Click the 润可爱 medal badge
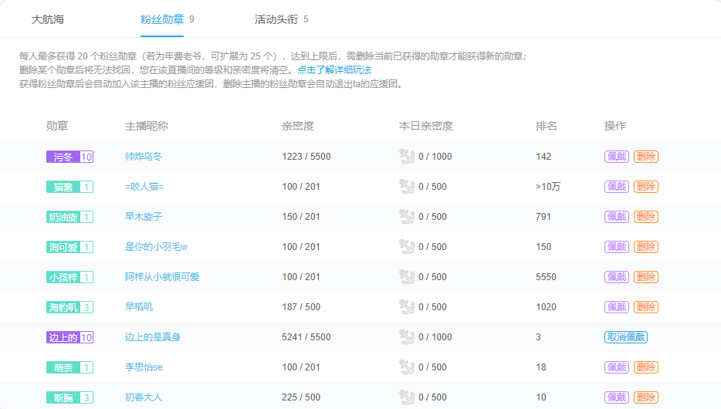The width and height of the screenshot is (721, 409). click(70, 247)
